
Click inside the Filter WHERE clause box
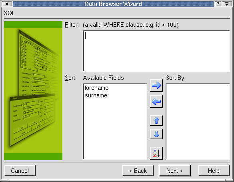[156, 51]
